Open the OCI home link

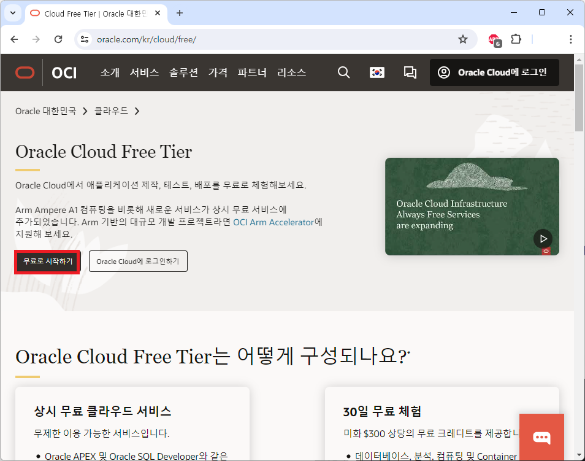point(64,72)
